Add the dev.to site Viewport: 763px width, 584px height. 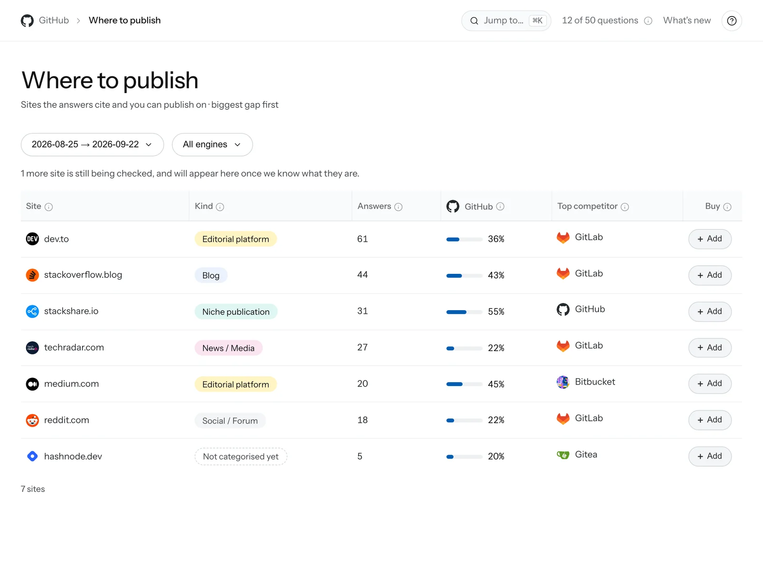click(x=710, y=239)
